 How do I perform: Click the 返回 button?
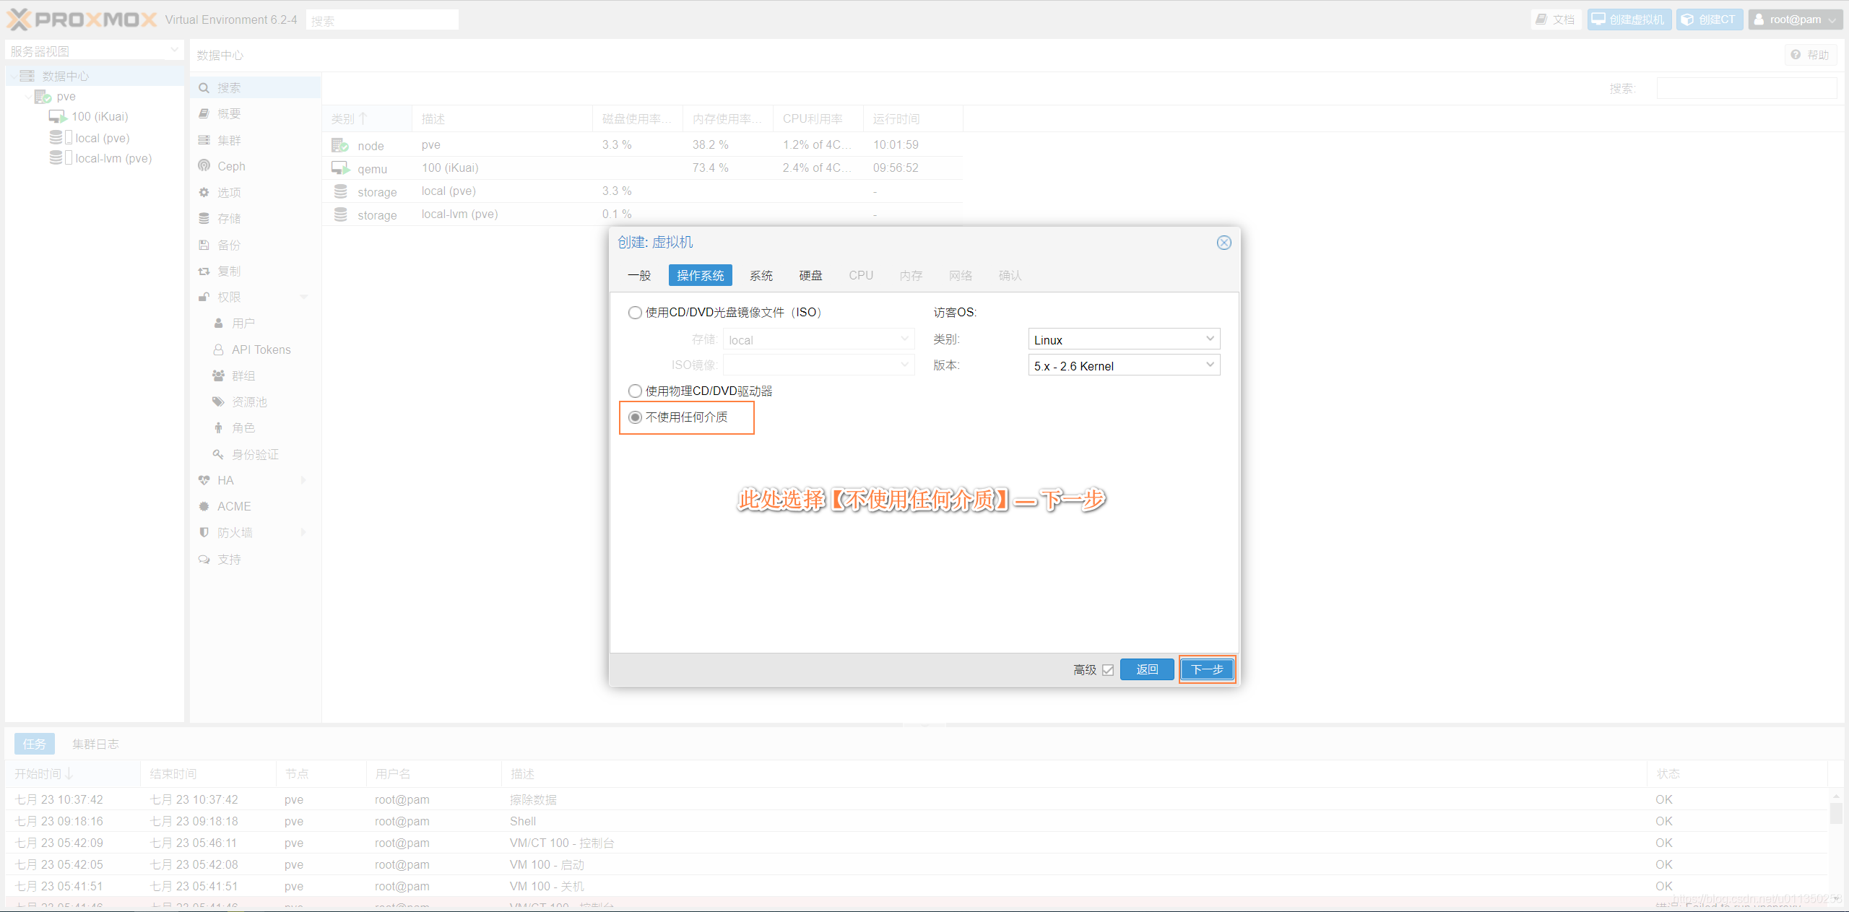[1147, 669]
